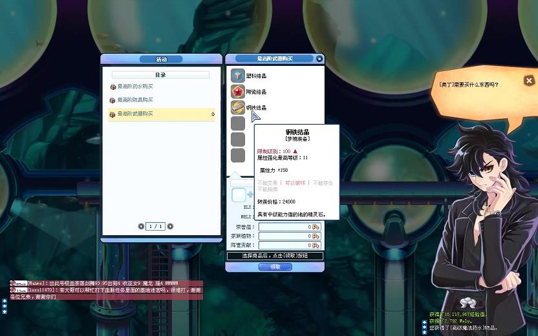Click the coin icon beside 阵营贡献 field
The height and width of the screenshot is (336, 538).
coord(316,246)
